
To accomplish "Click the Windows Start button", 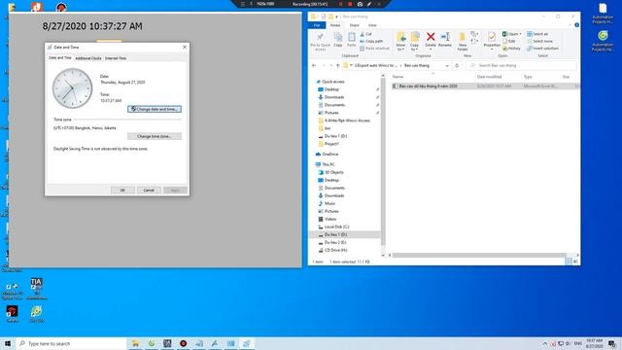I will [8, 343].
